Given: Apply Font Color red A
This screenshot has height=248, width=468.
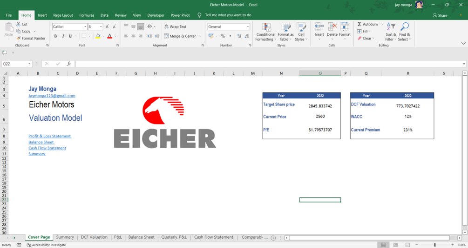Looking at the screenshot, I should [109, 36].
